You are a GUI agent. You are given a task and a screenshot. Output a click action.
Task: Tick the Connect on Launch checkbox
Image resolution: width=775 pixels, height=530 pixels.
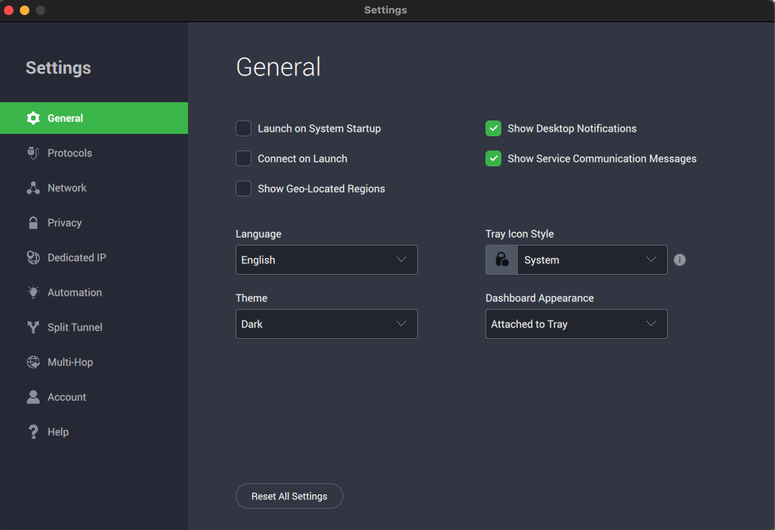244,158
